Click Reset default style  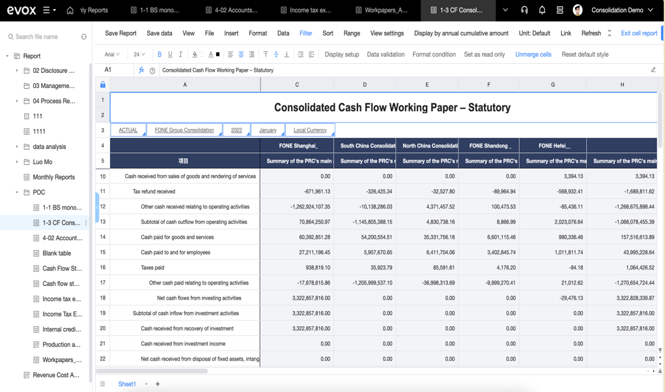click(x=585, y=54)
